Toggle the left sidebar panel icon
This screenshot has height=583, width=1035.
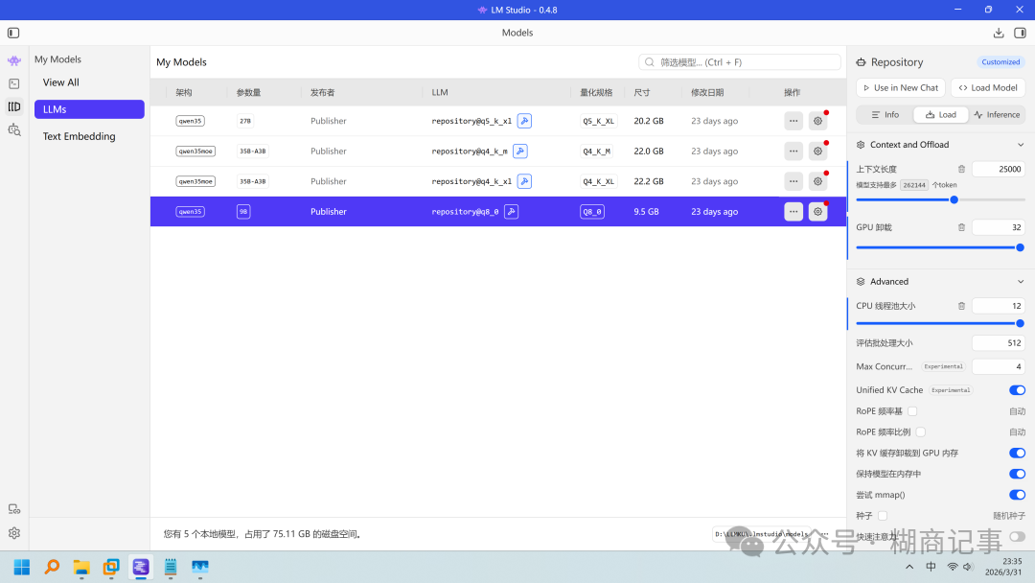[13, 33]
